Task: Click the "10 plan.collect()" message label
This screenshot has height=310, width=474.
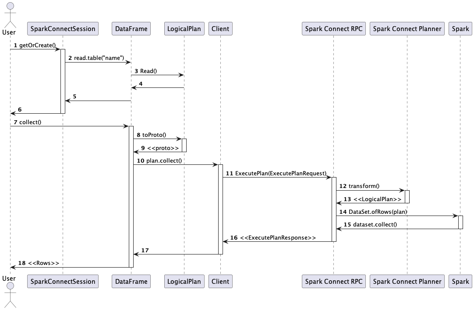Action: click(159, 160)
